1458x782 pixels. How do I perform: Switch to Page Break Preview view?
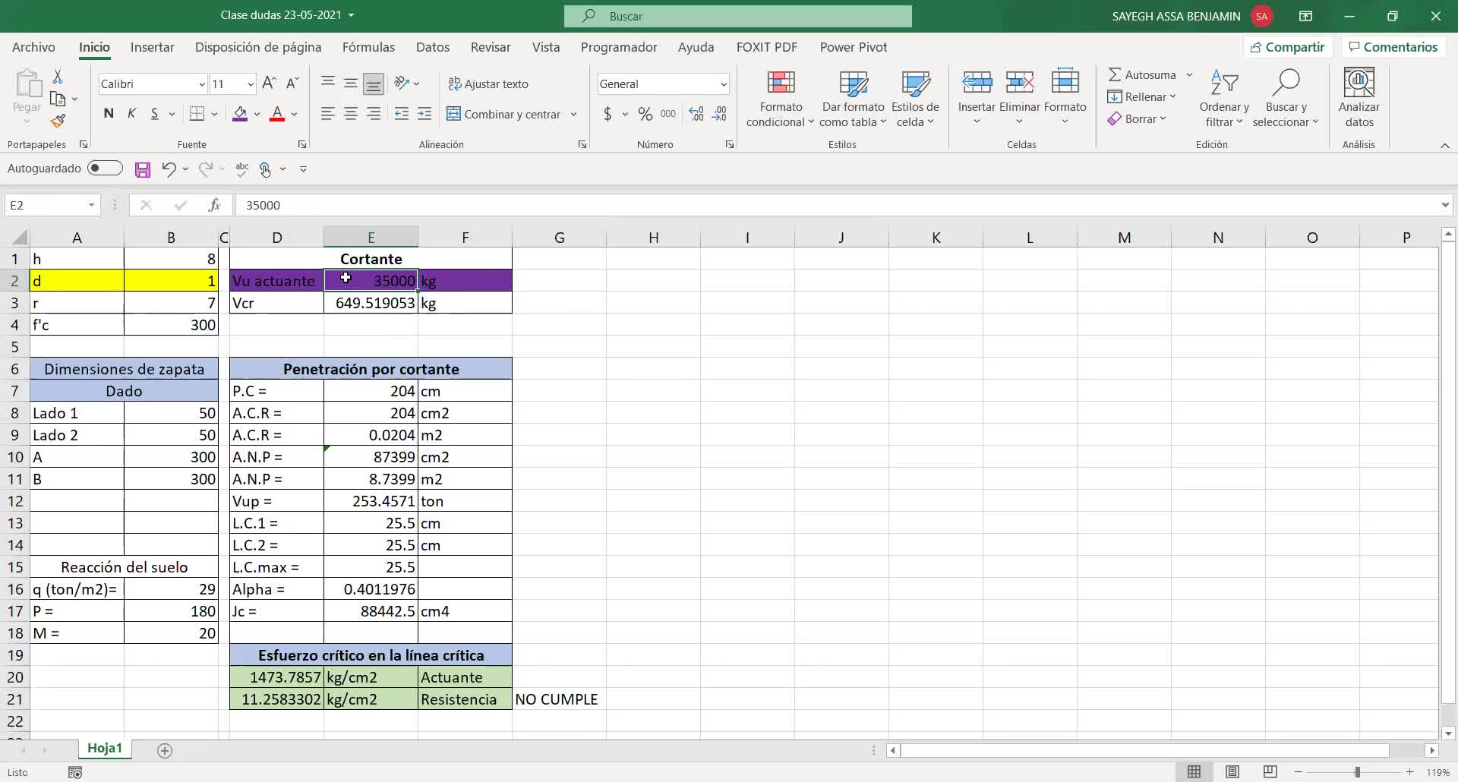[x=1270, y=772]
